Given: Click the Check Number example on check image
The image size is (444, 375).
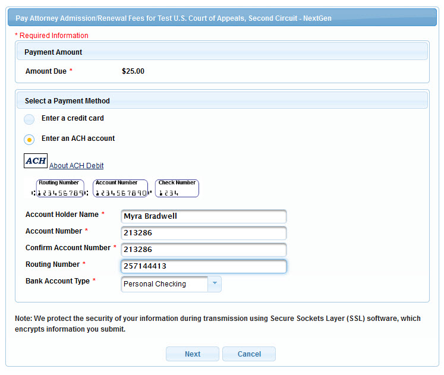Looking at the screenshot, I should tap(177, 189).
